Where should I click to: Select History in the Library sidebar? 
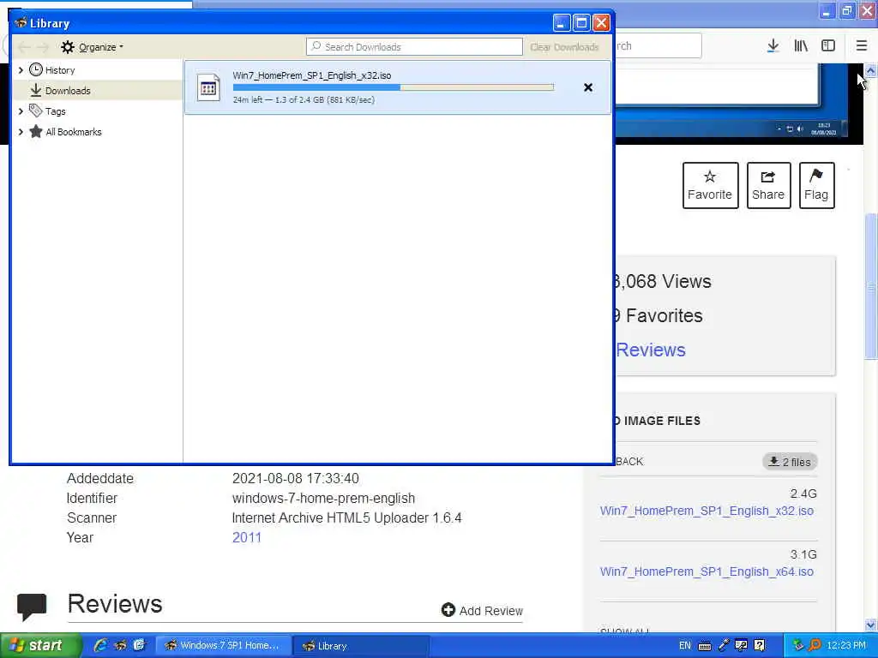click(x=60, y=70)
